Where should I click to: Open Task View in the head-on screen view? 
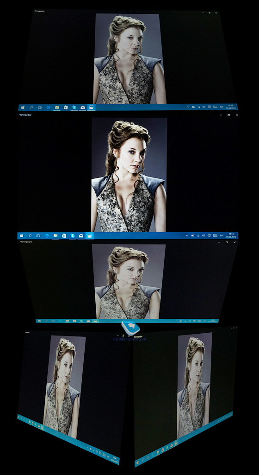coord(38,235)
